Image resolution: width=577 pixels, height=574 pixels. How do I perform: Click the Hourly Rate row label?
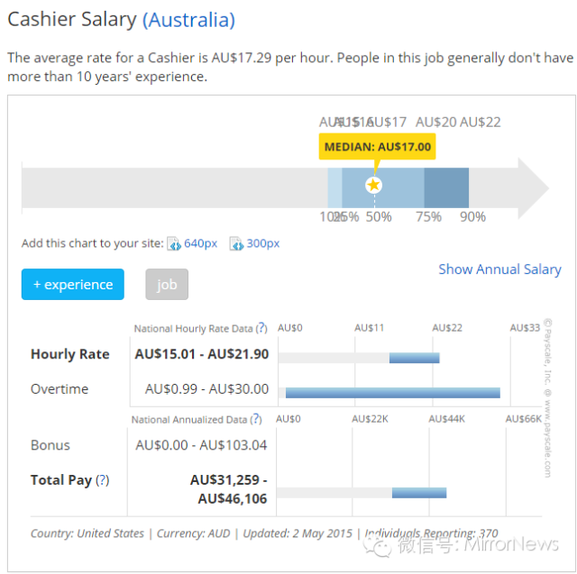click(x=70, y=354)
